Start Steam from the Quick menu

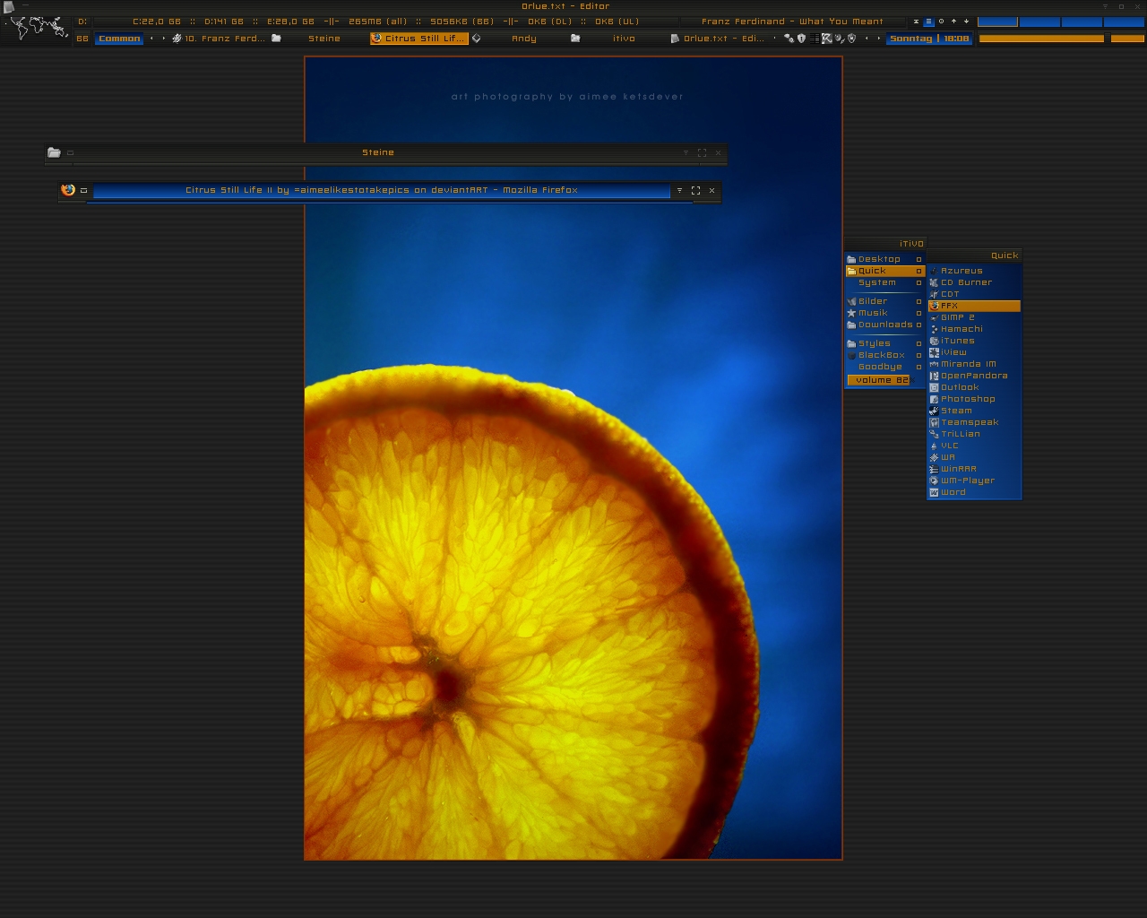[x=974, y=411]
